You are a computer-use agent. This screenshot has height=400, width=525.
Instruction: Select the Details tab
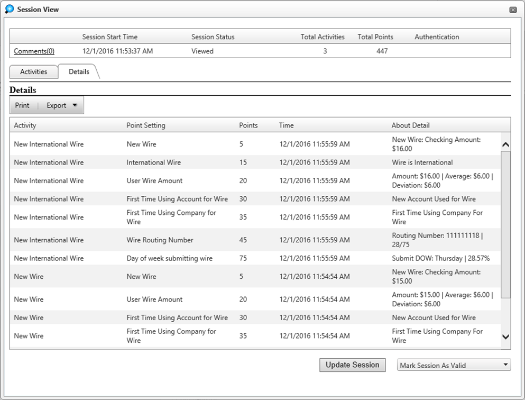coord(79,71)
